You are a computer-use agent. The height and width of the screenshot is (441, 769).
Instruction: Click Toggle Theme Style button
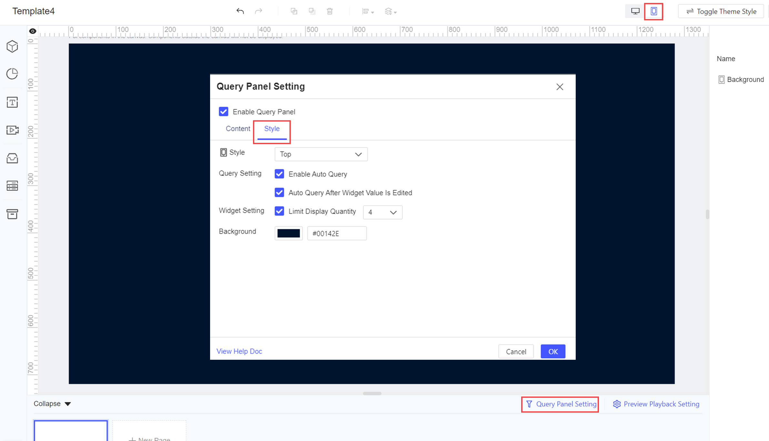coord(721,11)
